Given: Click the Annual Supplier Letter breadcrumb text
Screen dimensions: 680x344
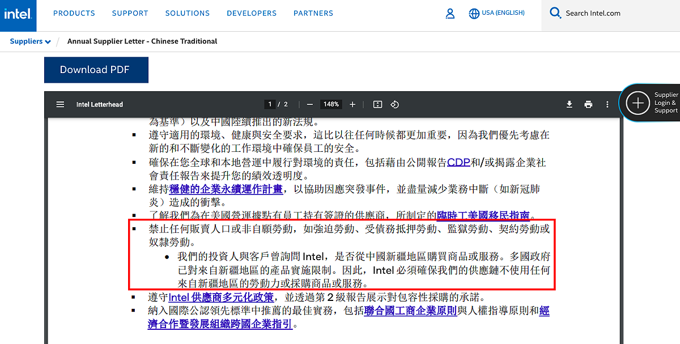Looking at the screenshot, I should click(142, 41).
